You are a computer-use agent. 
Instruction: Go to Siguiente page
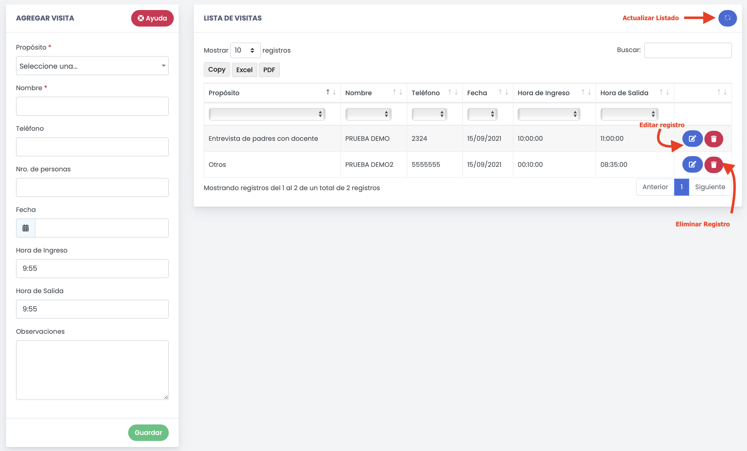pyautogui.click(x=710, y=187)
